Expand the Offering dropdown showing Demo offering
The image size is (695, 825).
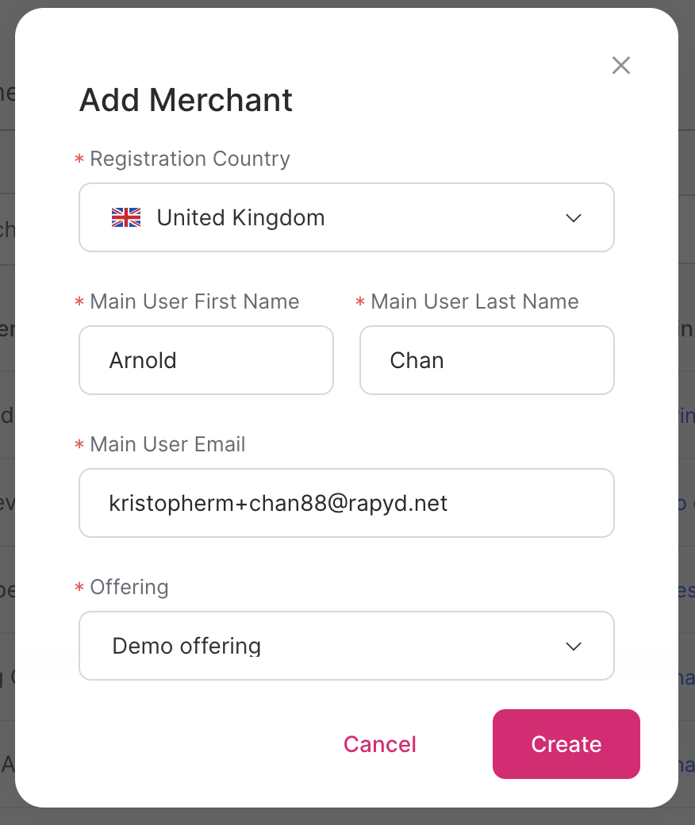point(347,646)
